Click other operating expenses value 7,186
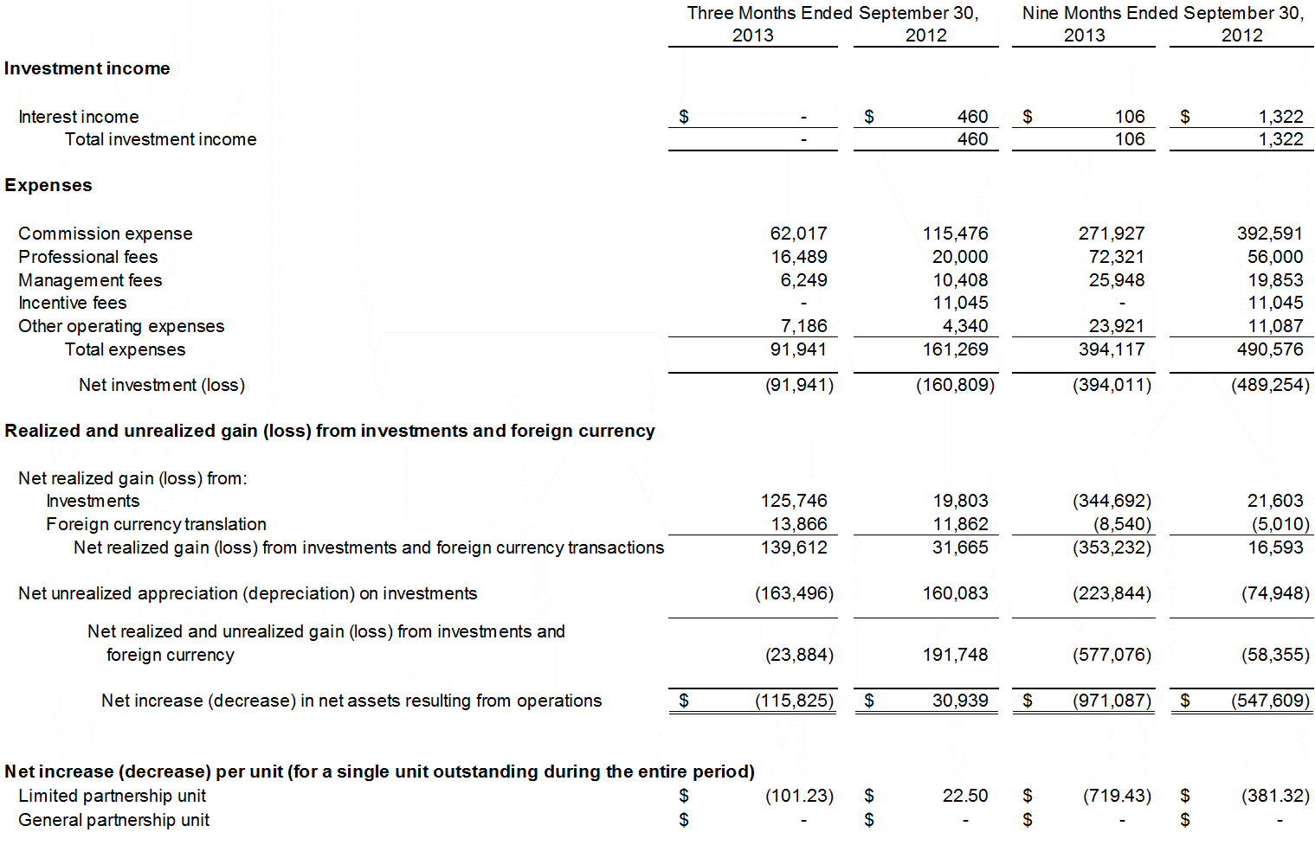This screenshot has width=1315, height=858. (x=804, y=326)
